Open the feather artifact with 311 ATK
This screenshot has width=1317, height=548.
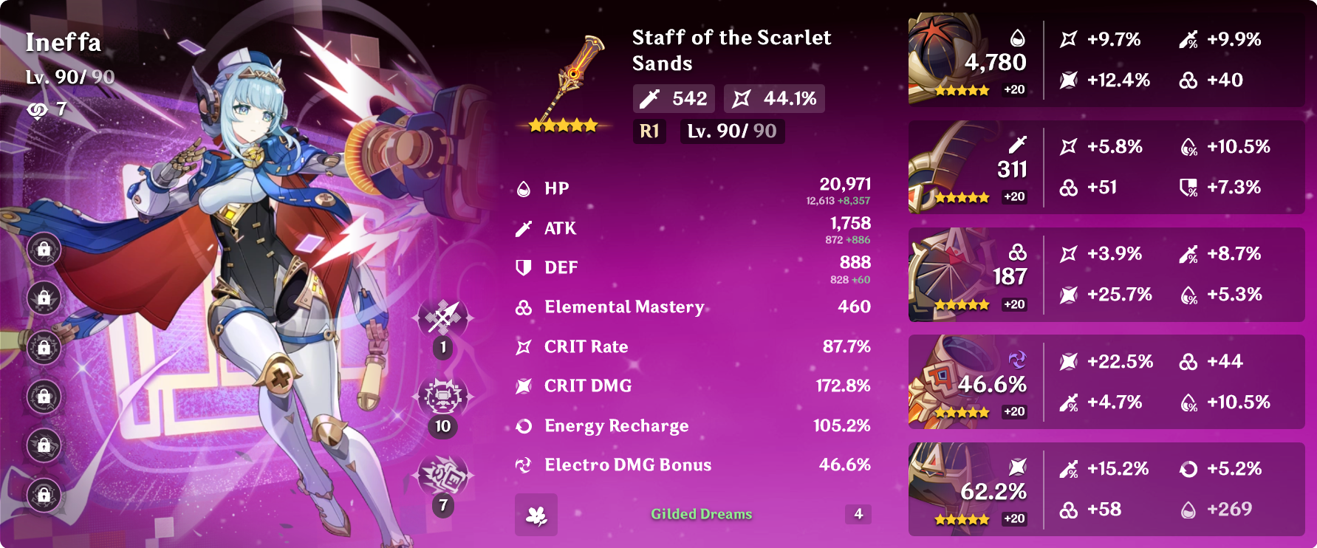point(1106,168)
